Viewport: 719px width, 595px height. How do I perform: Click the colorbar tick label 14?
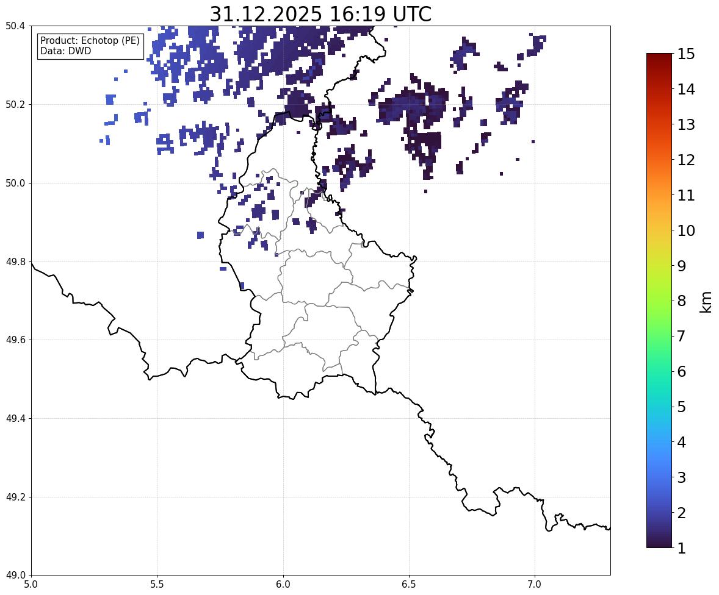[x=687, y=90]
